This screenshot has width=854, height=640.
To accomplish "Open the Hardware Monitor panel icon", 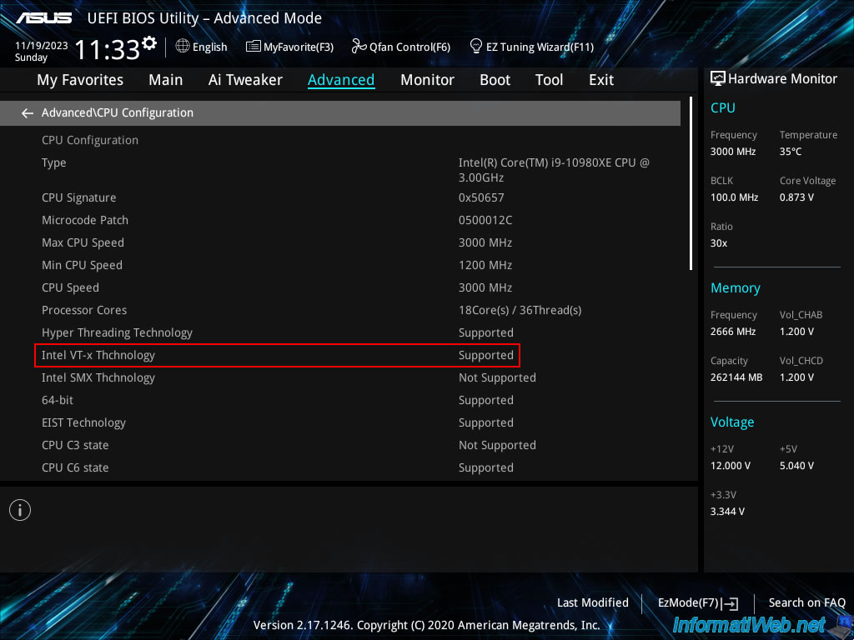I will tap(718, 77).
